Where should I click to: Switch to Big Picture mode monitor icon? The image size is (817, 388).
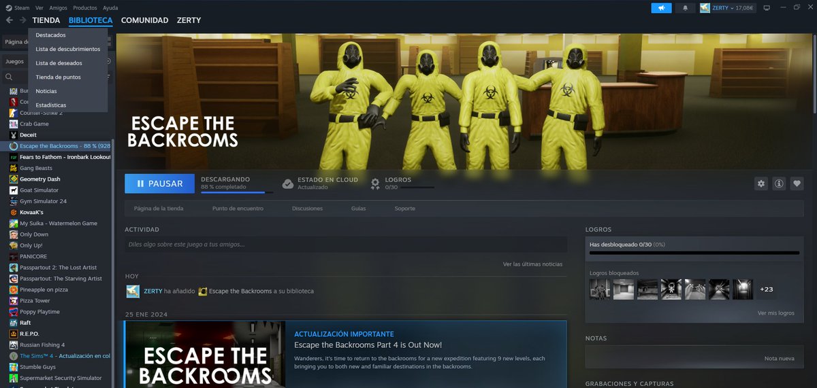click(766, 8)
